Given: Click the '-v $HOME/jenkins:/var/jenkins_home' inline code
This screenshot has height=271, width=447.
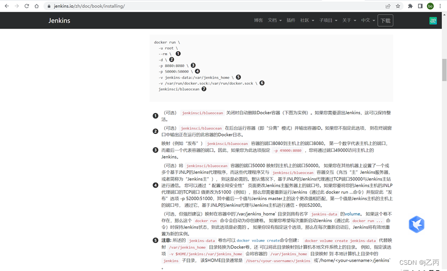Looking at the screenshot, I should [x=206, y=254].
